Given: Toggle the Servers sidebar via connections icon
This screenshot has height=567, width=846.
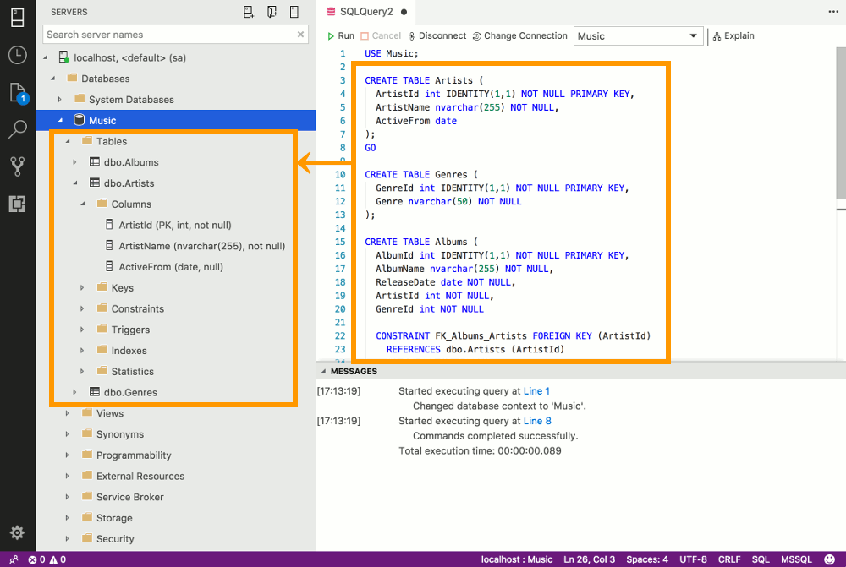Looking at the screenshot, I should coord(17,17).
